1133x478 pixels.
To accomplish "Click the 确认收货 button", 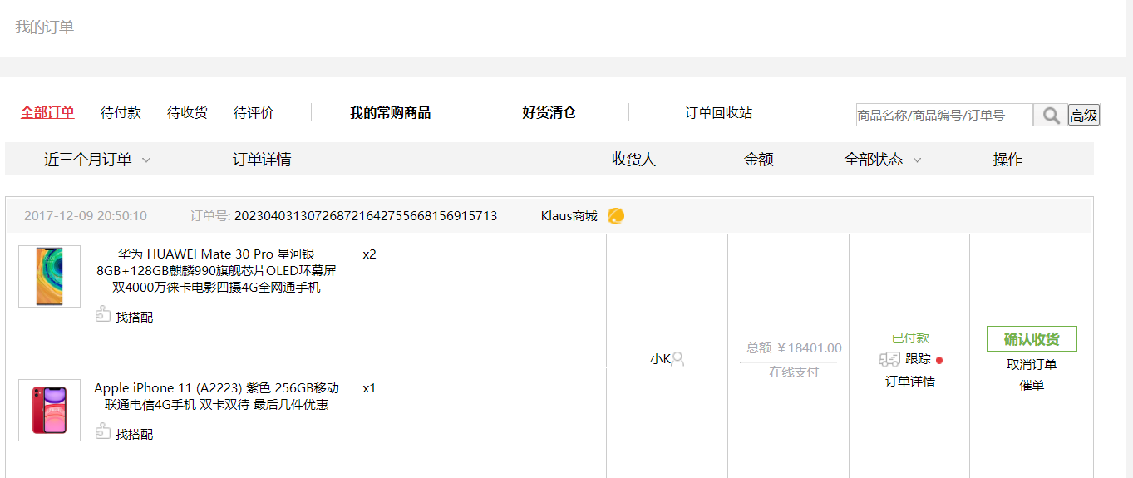I will click(1032, 339).
